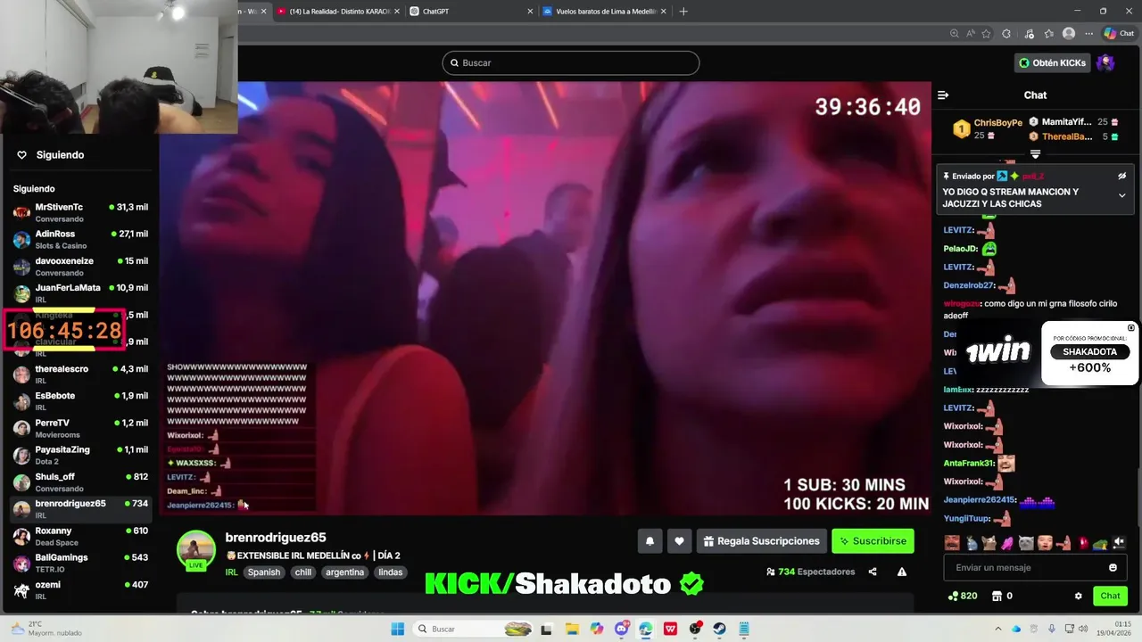Click the user avatar in the Kick header
This screenshot has height=642, width=1142.
1105,62
